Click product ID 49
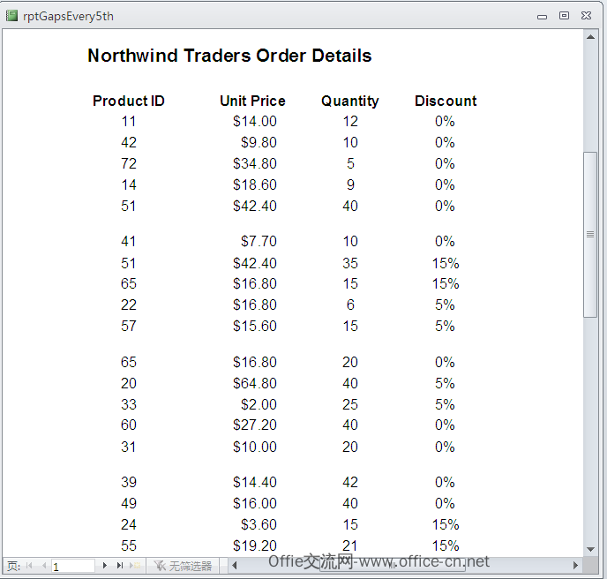Viewport: 607px width, 579px height. click(x=129, y=503)
